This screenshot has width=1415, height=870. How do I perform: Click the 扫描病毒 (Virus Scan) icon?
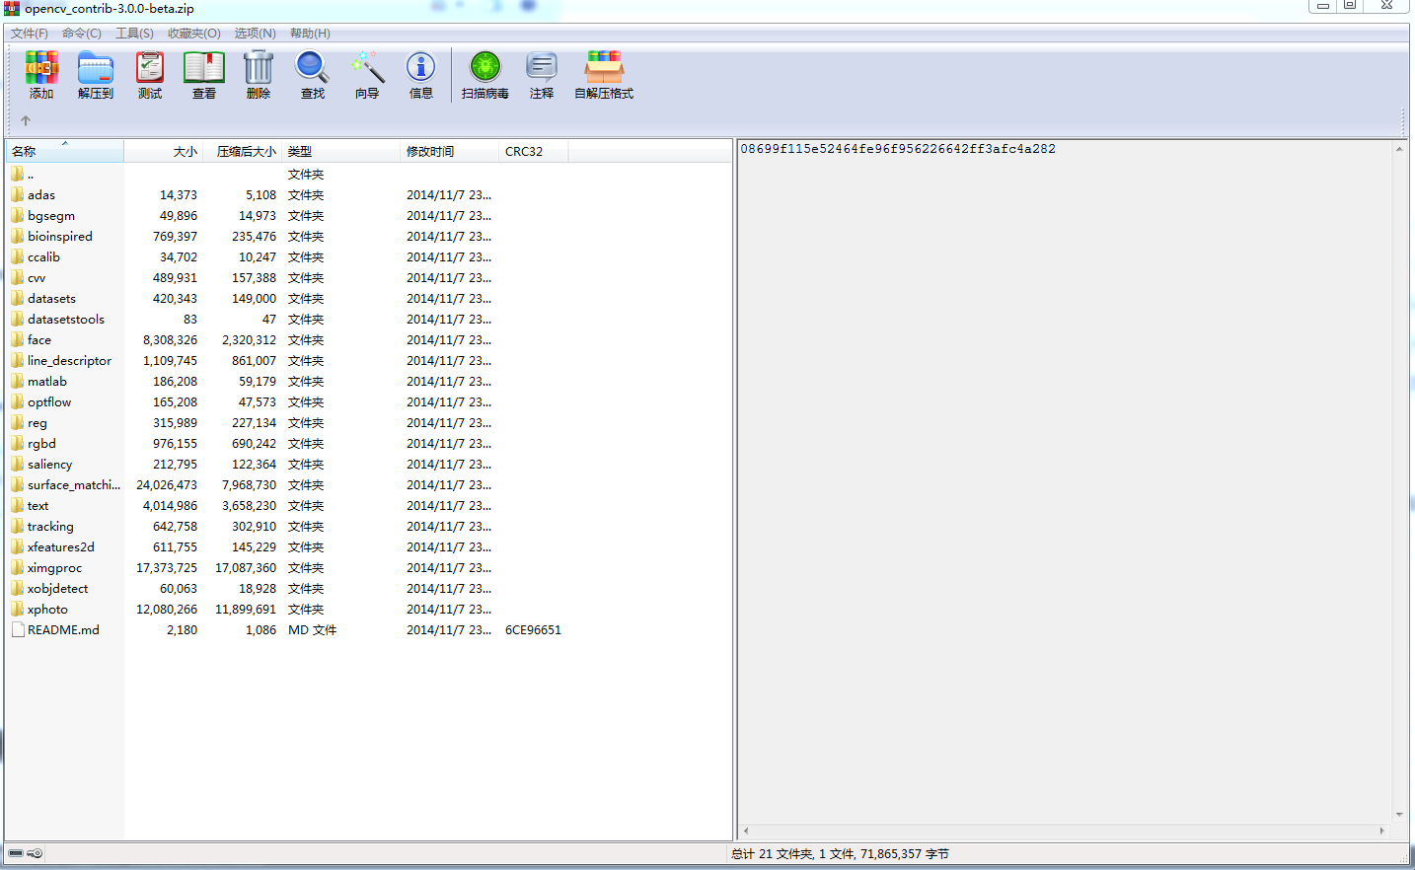484,67
